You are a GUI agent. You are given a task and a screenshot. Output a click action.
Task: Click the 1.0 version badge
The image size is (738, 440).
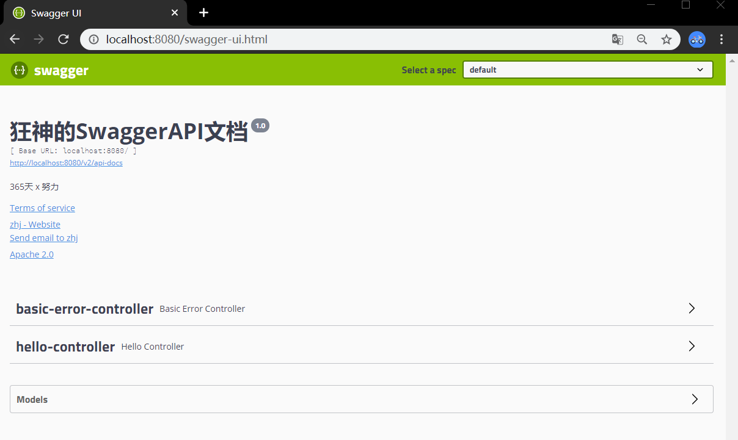tap(260, 126)
